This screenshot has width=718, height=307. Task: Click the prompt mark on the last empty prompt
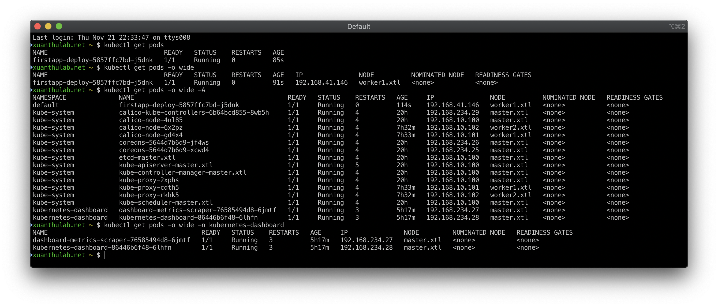click(32, 255)
